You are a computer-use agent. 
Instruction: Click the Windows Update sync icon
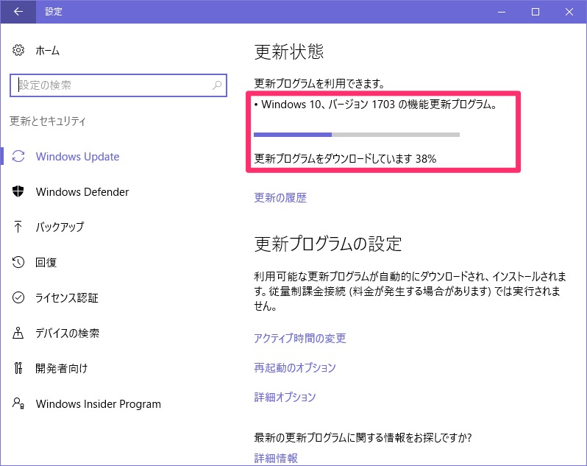[x=18, y=156]
